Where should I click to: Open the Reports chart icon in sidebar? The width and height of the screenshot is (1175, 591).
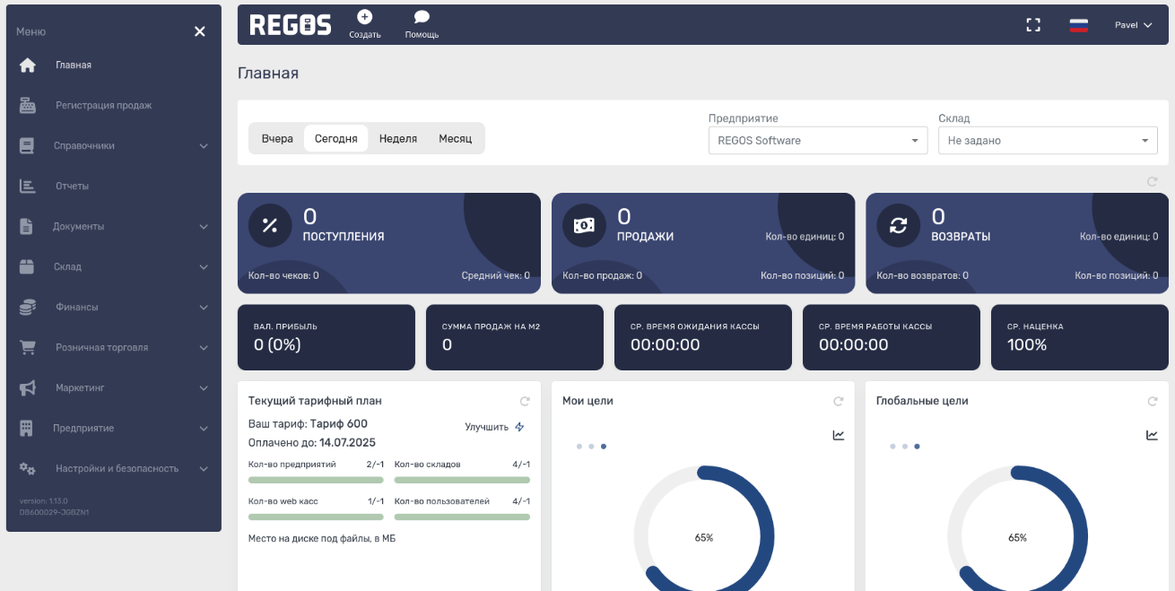[x=28, y=187]
